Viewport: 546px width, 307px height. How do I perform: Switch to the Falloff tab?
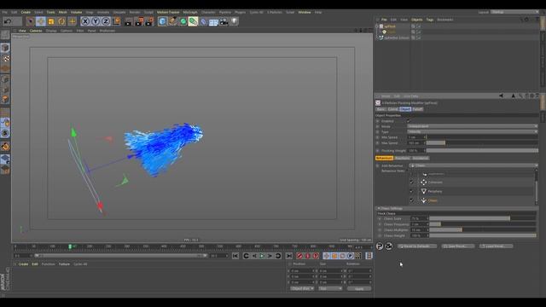pos(417,109)
